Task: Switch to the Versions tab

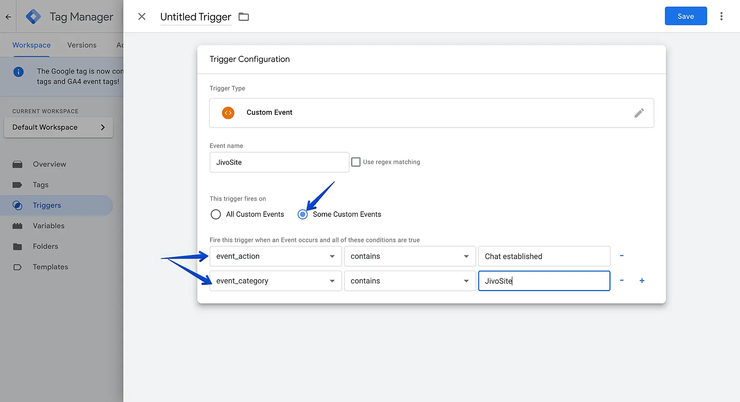Action: pos(82,45)
